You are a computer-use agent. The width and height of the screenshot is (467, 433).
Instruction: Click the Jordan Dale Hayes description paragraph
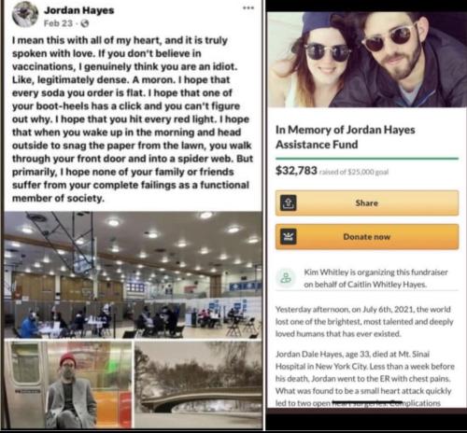coord(365,378)
